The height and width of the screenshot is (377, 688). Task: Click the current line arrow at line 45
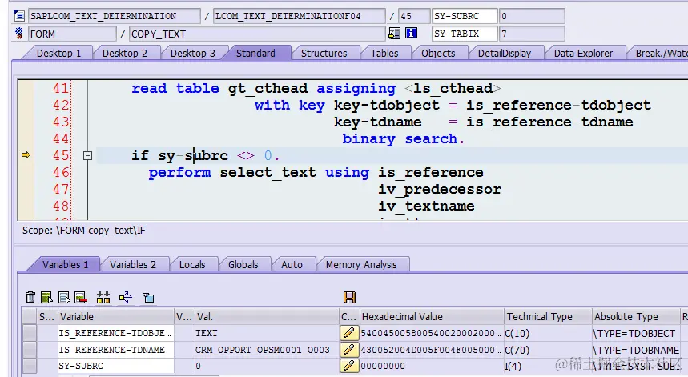(x=26, y=155)
